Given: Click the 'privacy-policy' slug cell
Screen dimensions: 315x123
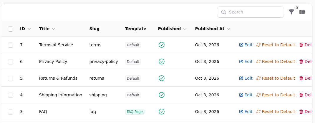Looking at the screenshot, I should pyautogui.click(x=104, y=61).
